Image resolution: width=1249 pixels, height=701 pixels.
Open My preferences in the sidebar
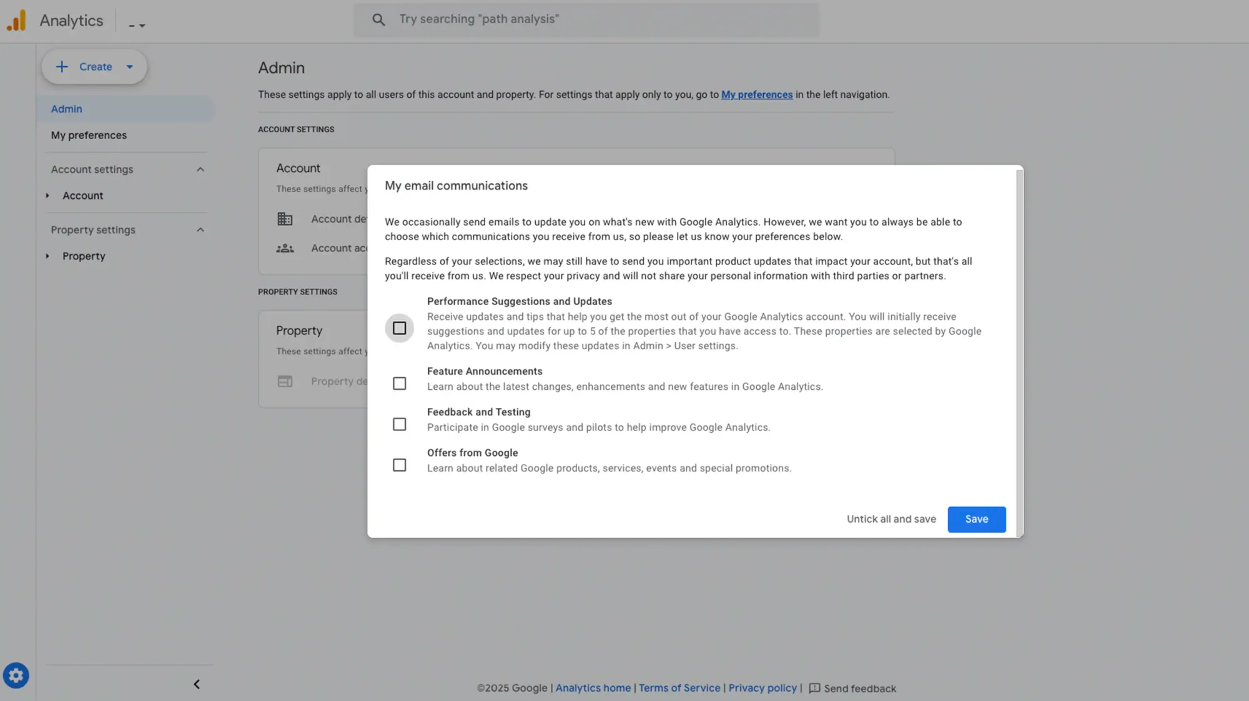(x=89, y=135)
